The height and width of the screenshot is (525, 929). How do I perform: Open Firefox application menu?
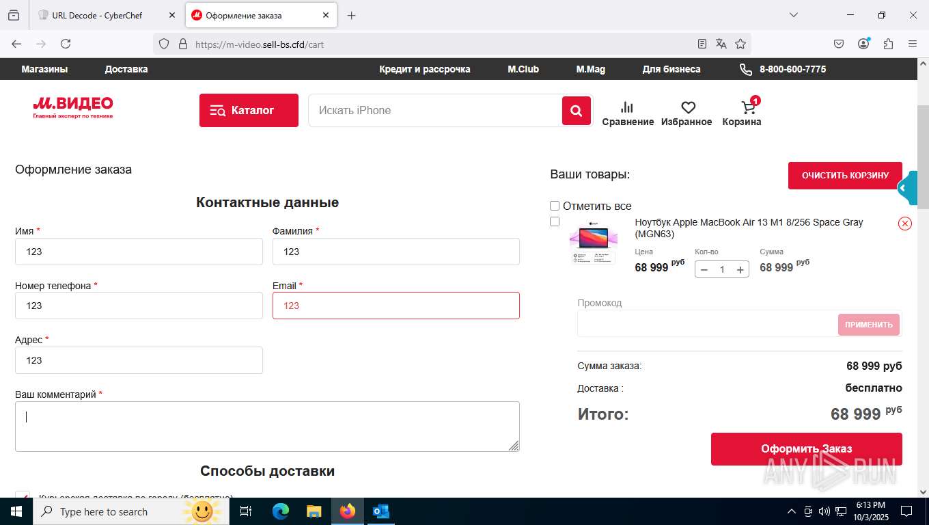pos(913,44)
